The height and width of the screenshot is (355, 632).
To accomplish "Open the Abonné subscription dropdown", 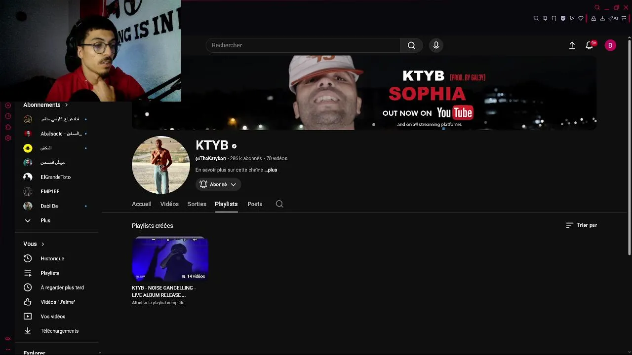I will tap(218, 184).
